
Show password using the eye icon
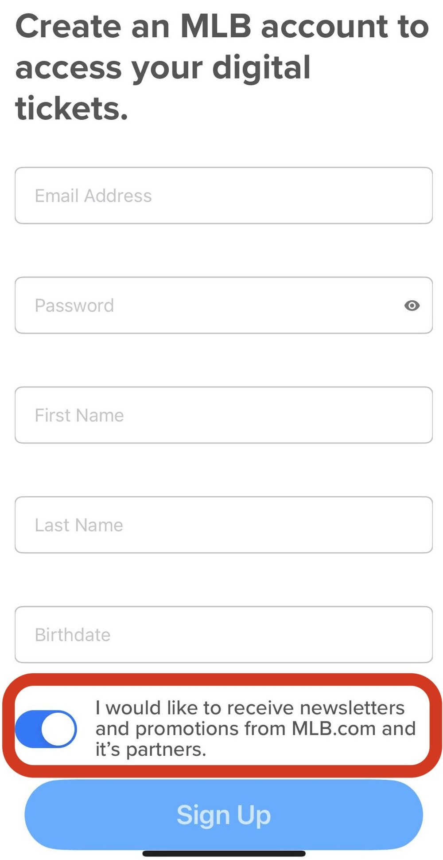pyautogui.click(x=412, y=306)
